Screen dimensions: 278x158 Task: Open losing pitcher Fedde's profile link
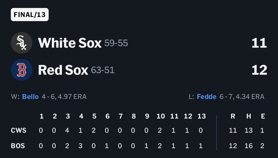click(206, 97)
